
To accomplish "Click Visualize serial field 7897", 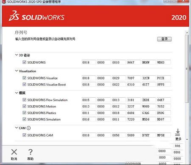I will [x=133, y=78].
